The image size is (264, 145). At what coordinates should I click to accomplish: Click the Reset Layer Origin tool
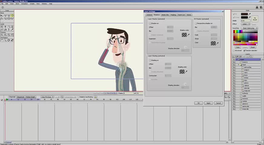[x=2, y=27]
